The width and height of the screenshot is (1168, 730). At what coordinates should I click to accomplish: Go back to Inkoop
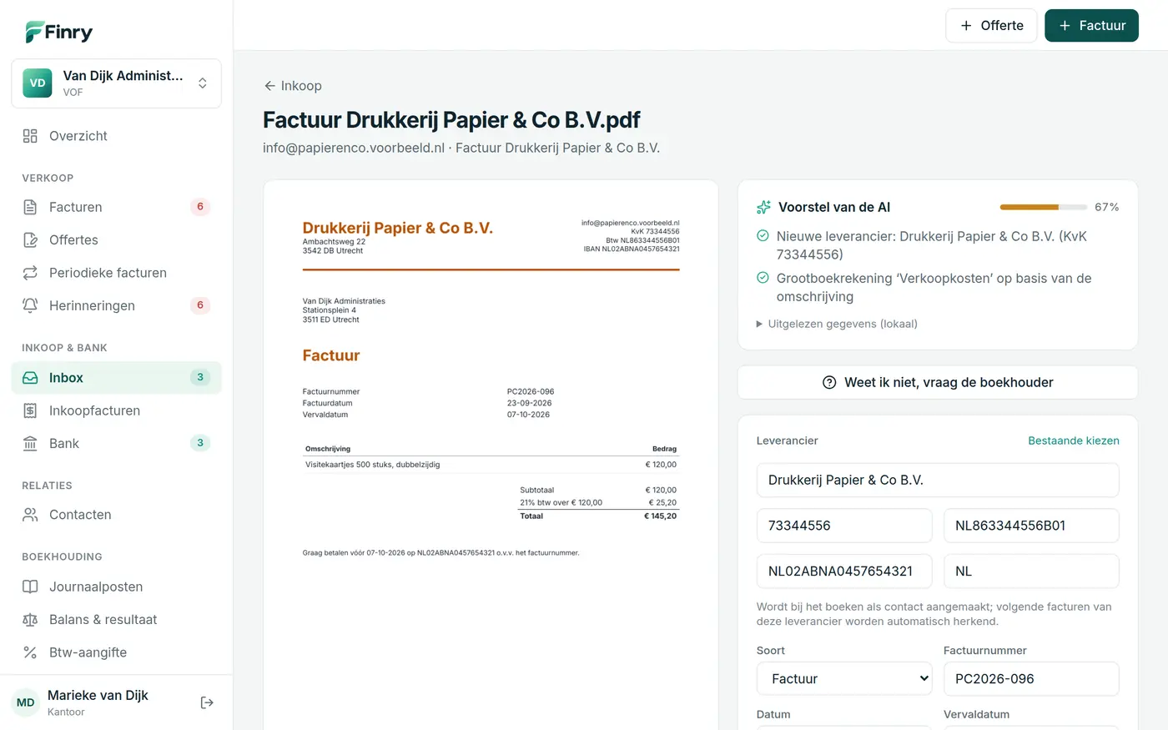tap(293, 86)
